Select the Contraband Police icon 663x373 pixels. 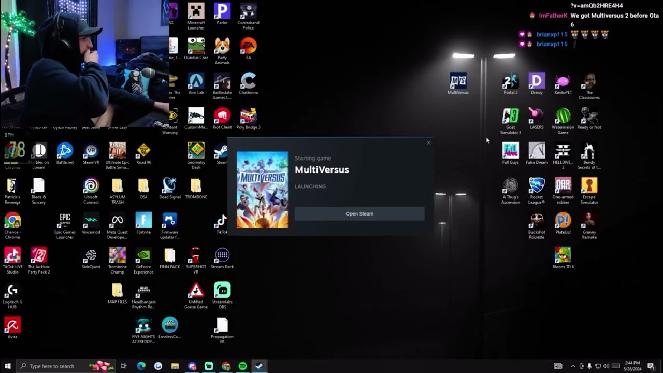pos(248,16)
